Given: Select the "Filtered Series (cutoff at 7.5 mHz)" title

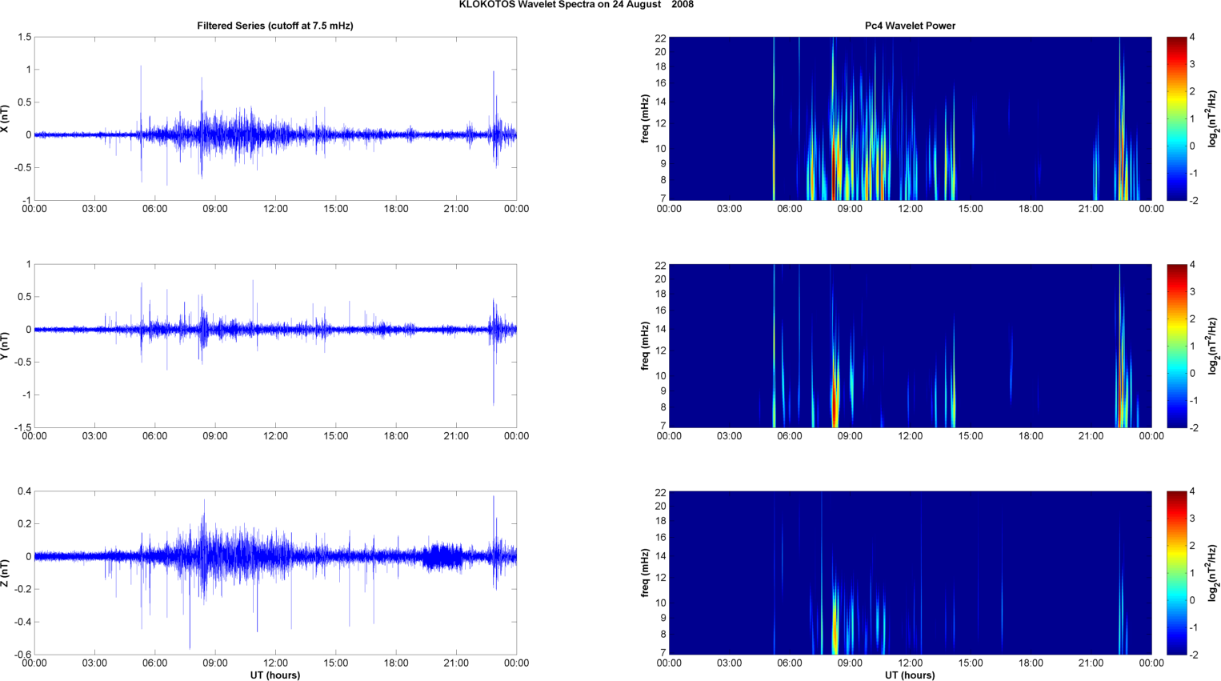Looking at the screenshot, I should 275,26.
